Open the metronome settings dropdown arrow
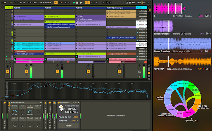This screenshot has width=212, height=131. tap(43, 3)
